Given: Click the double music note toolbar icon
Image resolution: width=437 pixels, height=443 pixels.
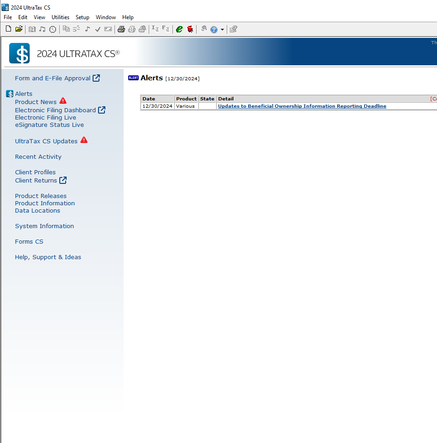Looking at the screenshot, I should coord(42,29).
